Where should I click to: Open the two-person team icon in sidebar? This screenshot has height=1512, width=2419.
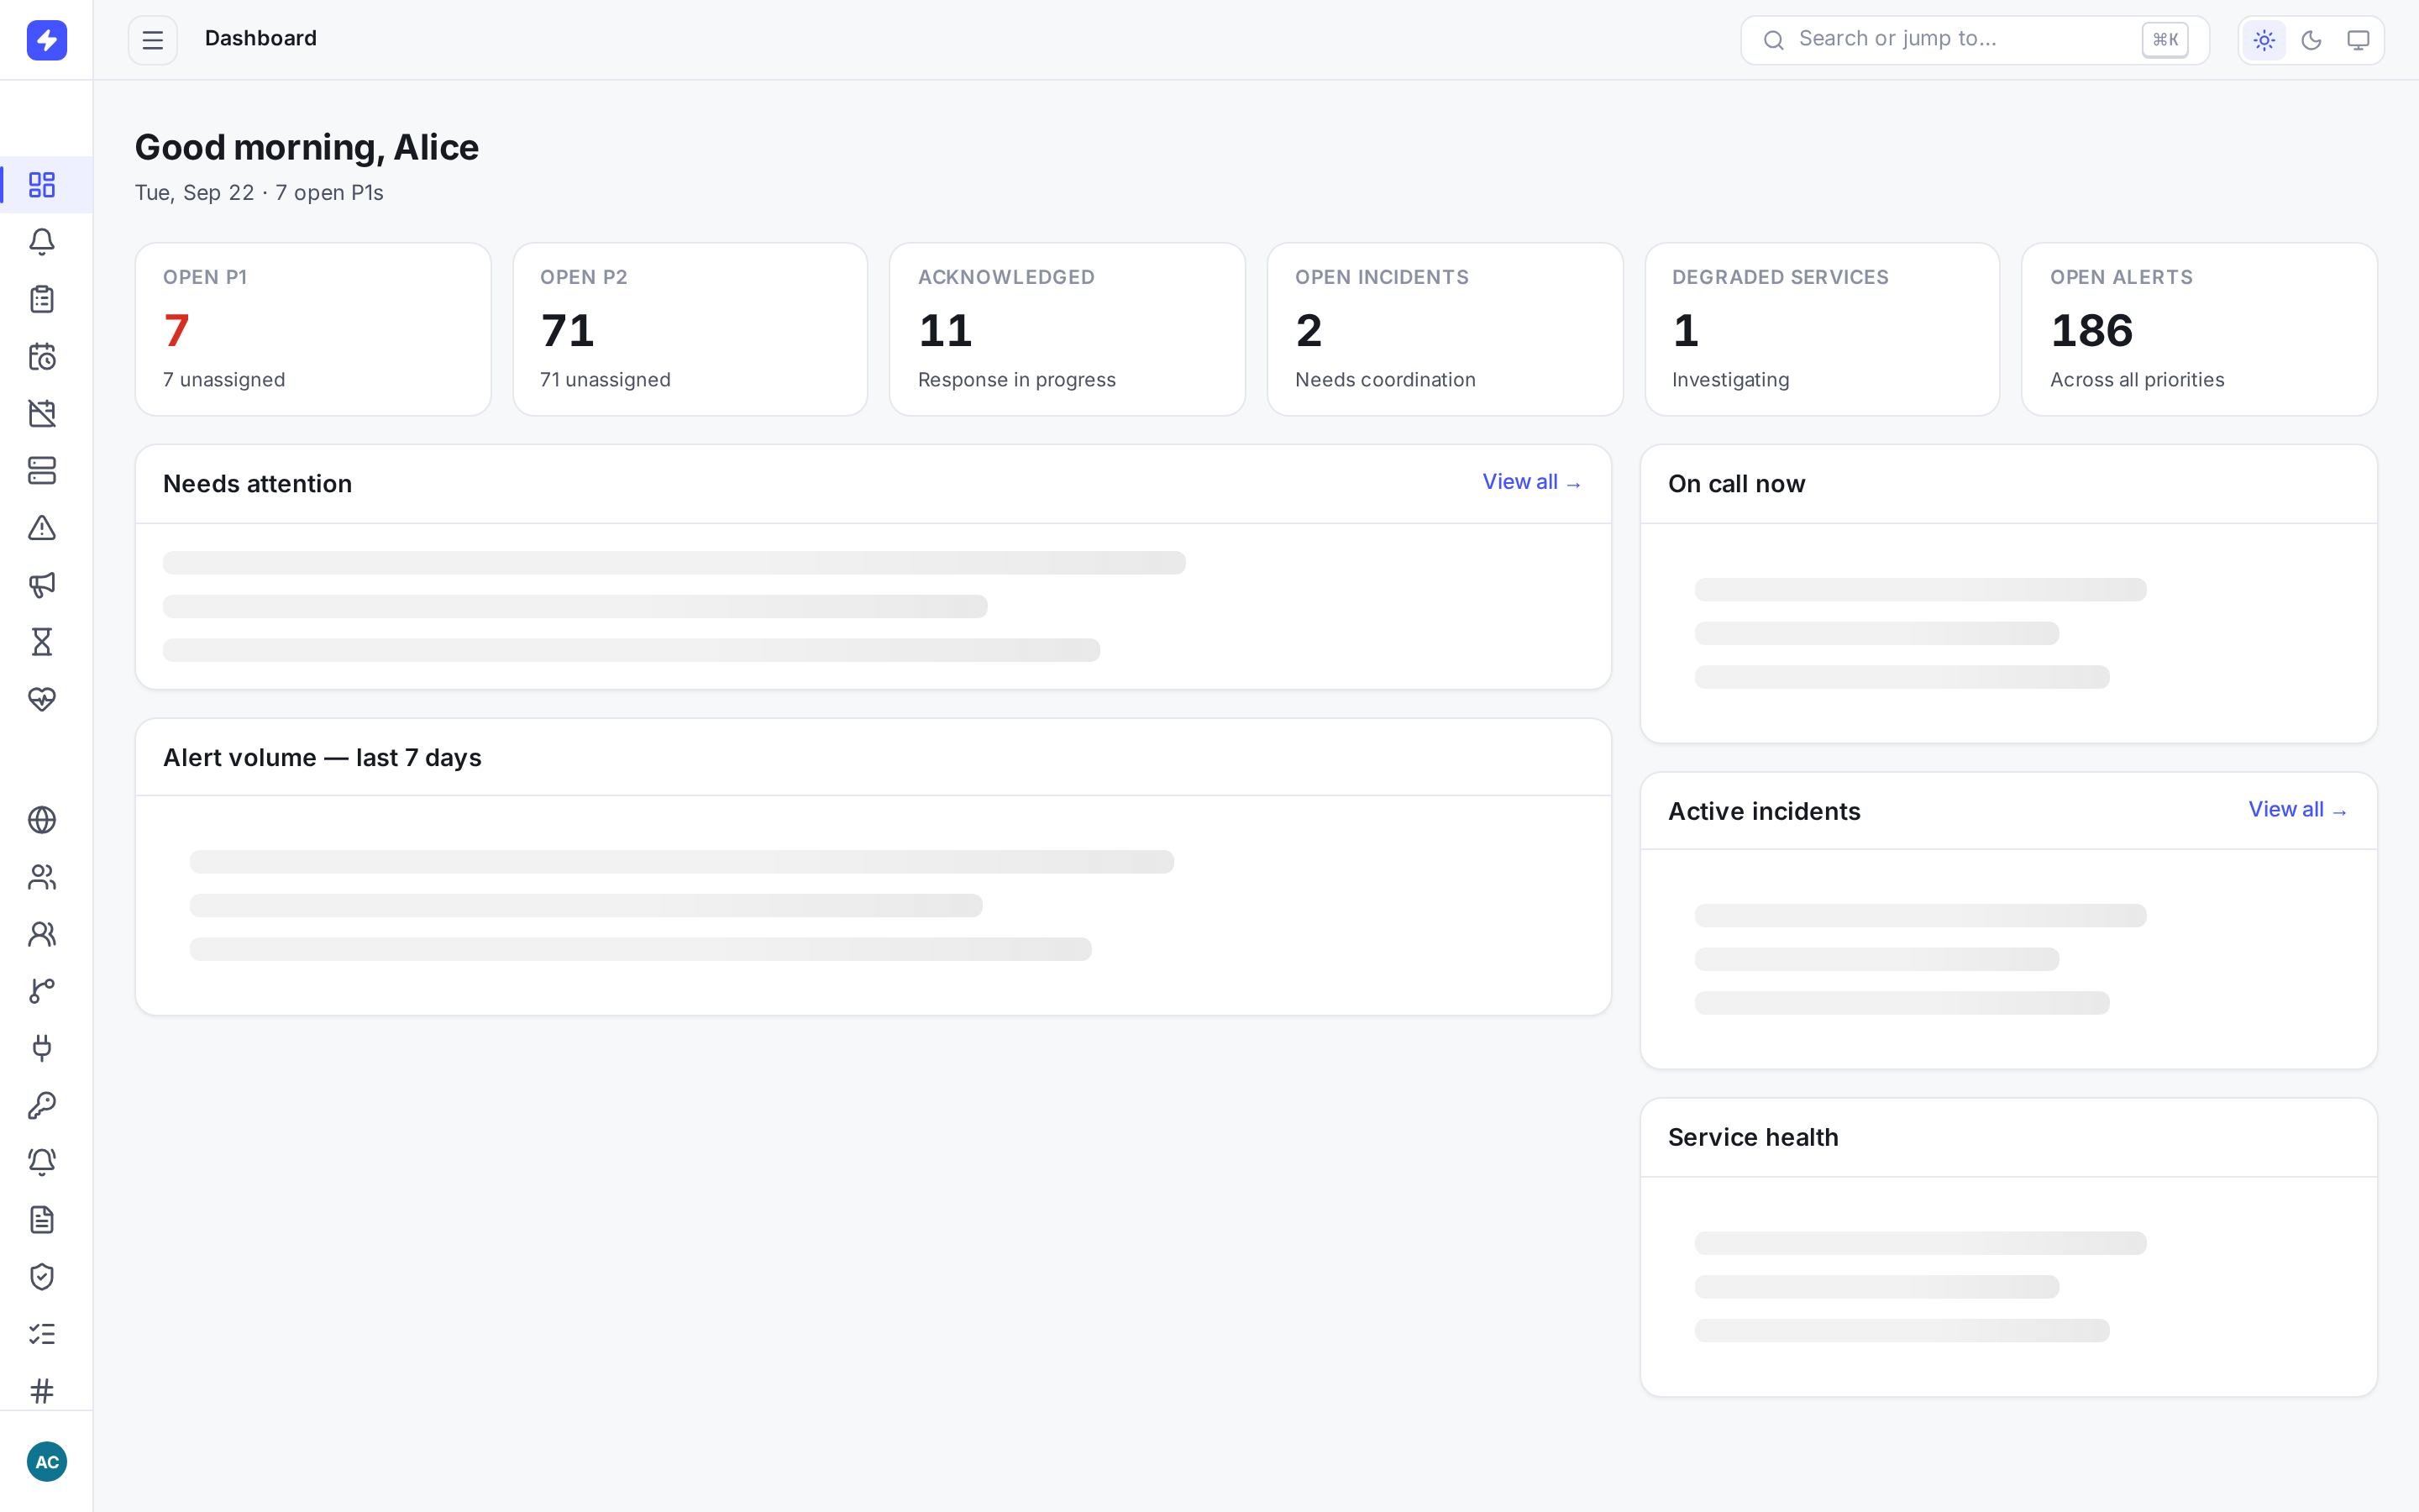42,934
